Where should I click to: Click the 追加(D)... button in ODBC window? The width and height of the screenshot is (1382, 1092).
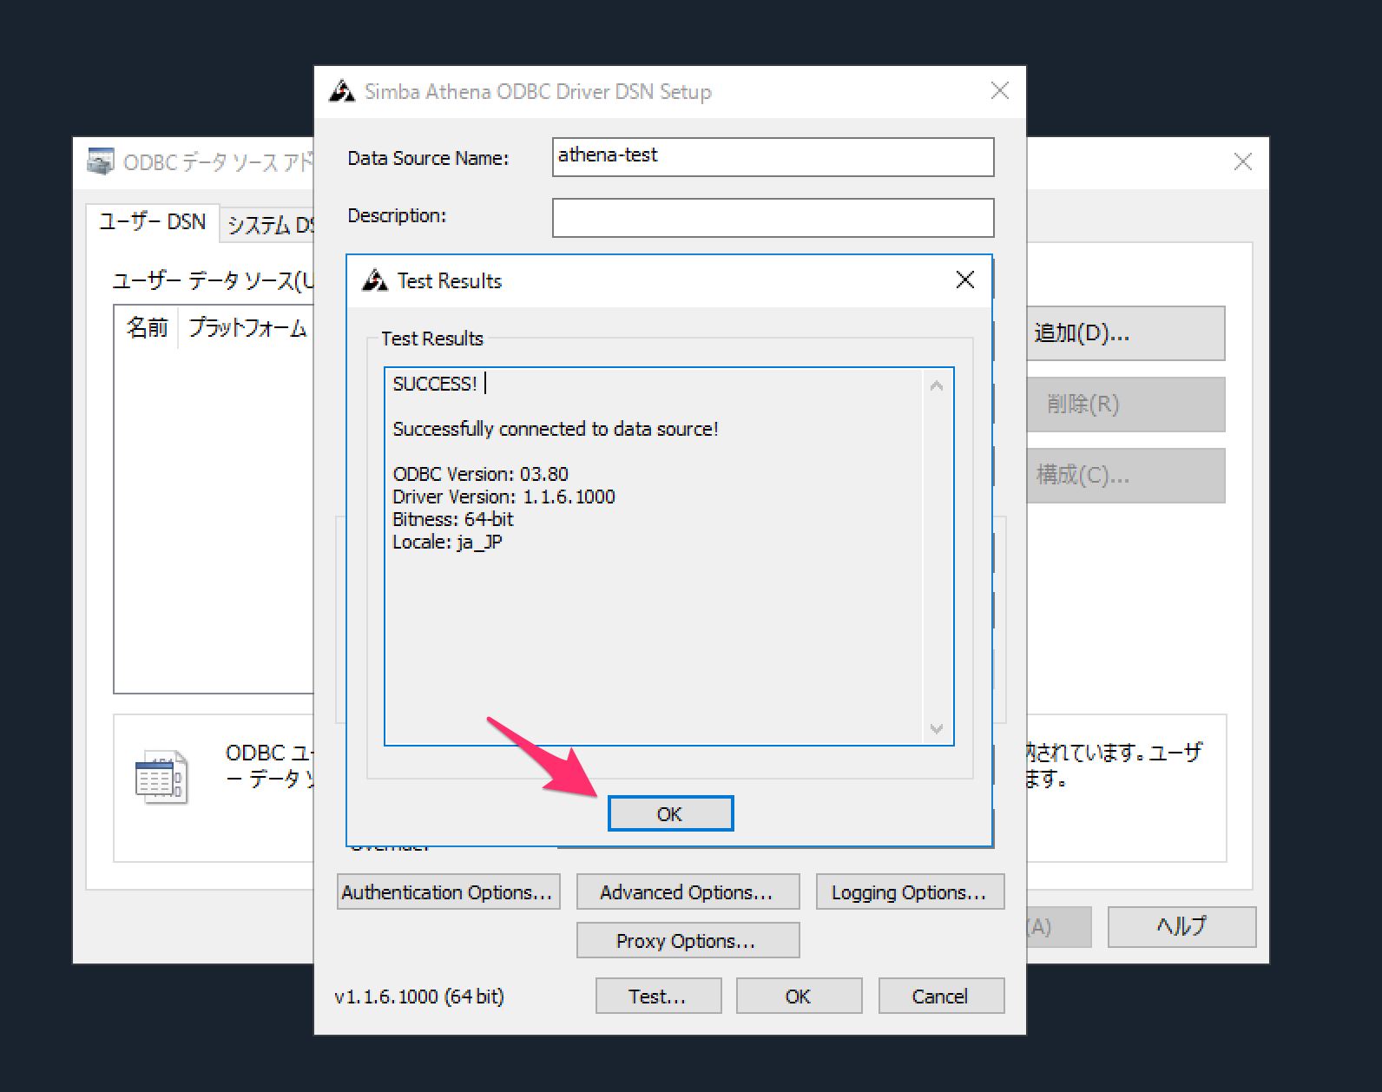[x=1125, y=333]
